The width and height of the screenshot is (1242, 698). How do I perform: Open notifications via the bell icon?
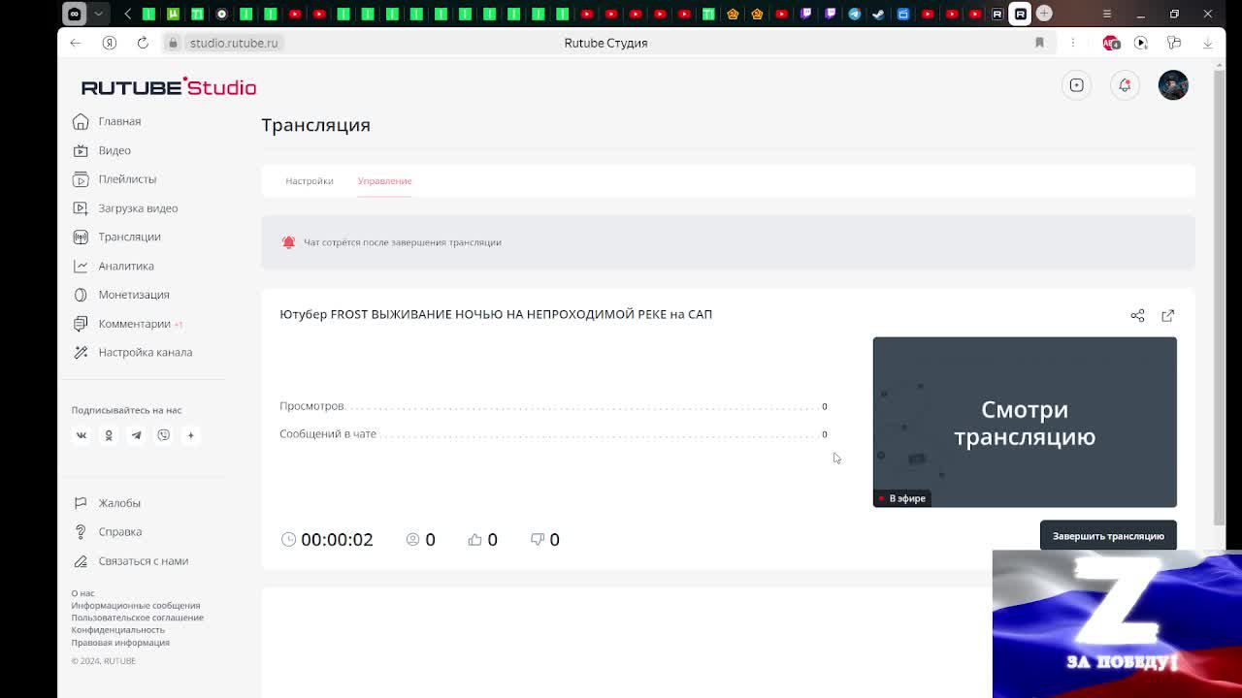pos(1125,85)
